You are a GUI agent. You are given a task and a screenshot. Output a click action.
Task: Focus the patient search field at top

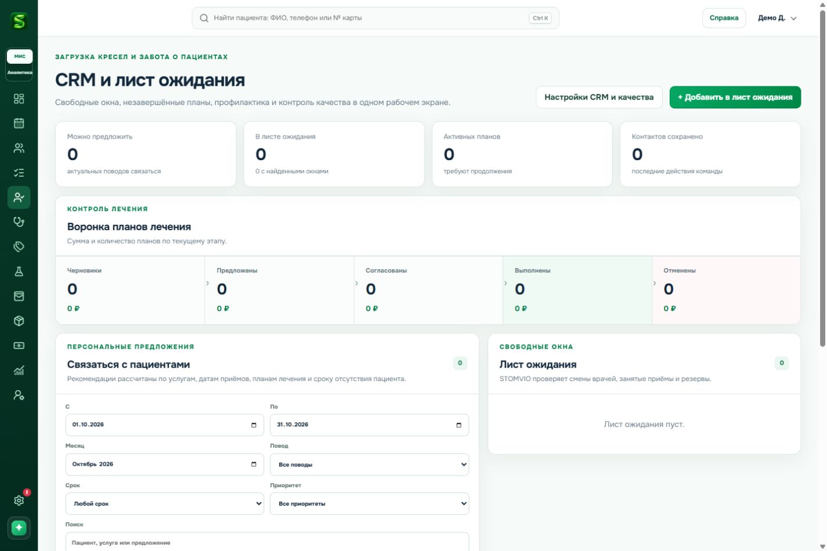375,18
